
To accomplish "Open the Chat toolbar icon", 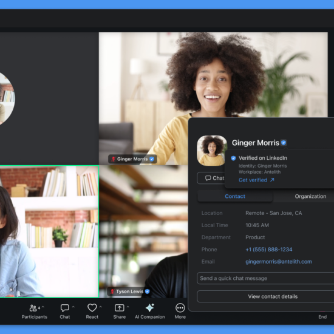I will pyautogui.click(x=65, y=308).
